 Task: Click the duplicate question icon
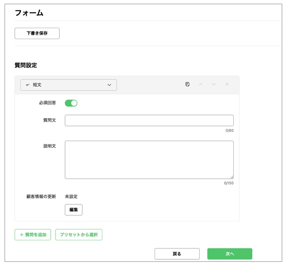click(187, 85)
